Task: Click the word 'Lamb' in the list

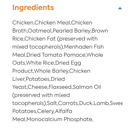Action: tap(101, 103)
